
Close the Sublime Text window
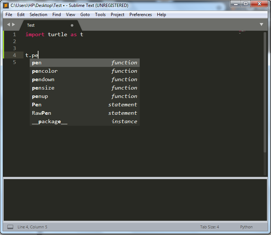(x=259, y=4)
